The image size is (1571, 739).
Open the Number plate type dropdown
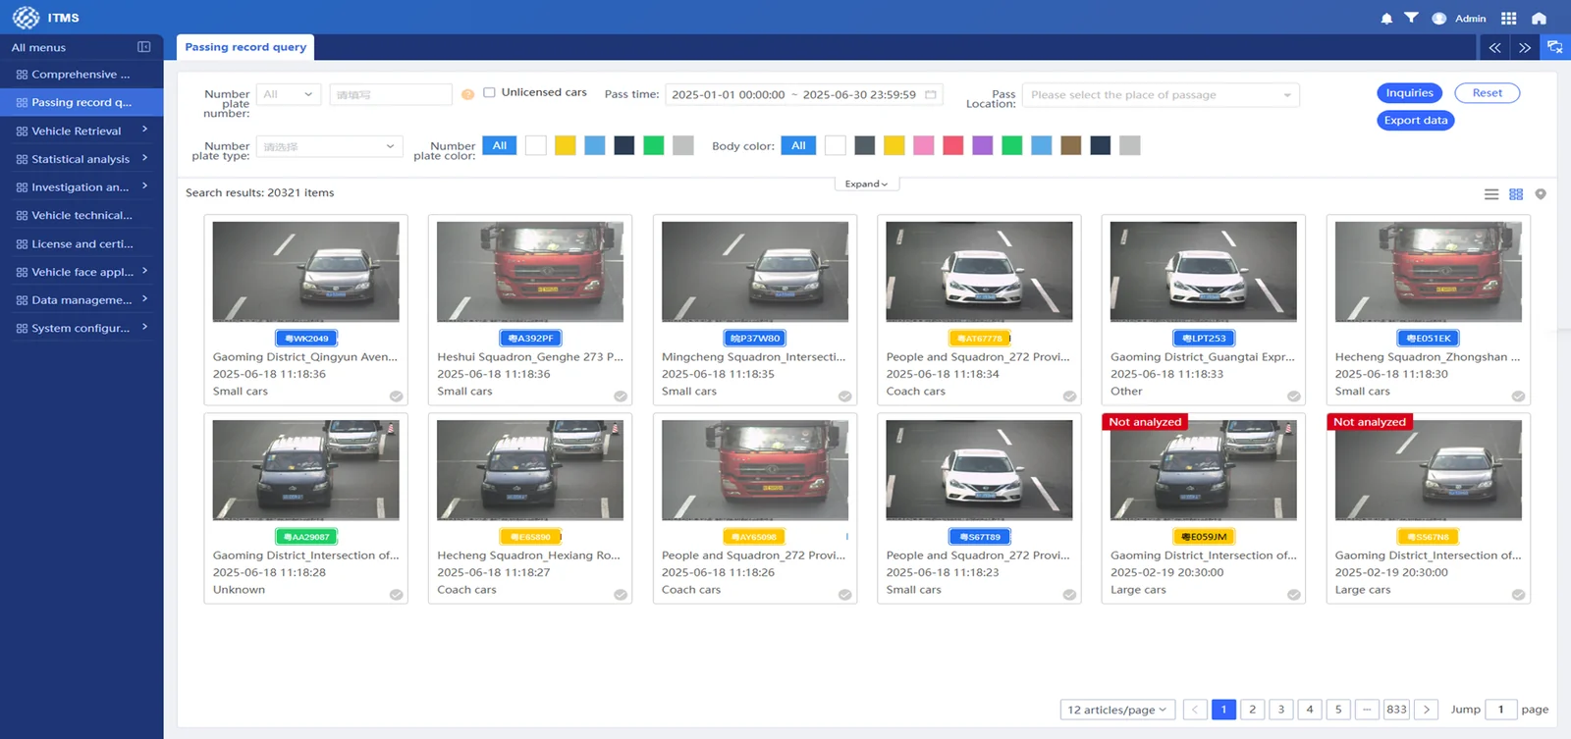point(329,146)
